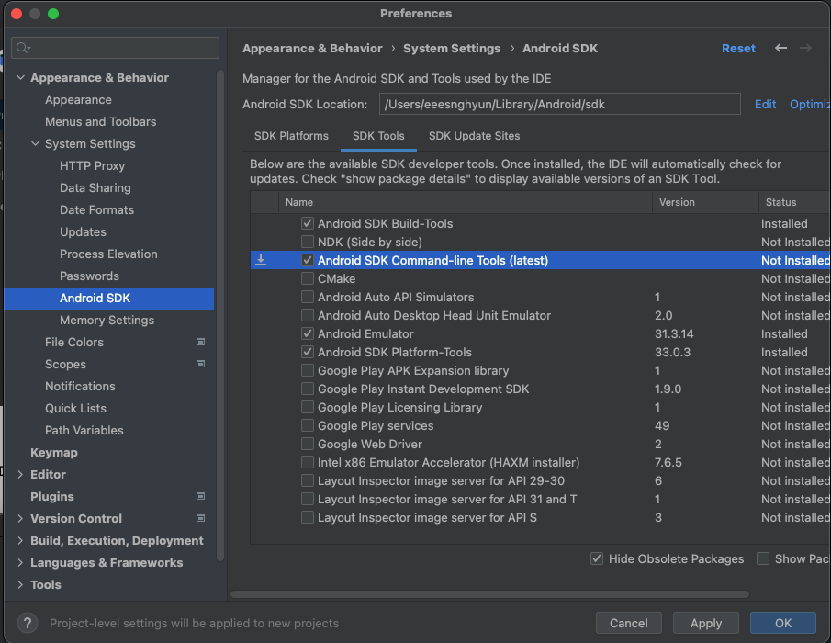Click the search magnifier icon in settings
The height and width of the screenshot is (643, 831).
pyautogui.click(x=23, y=49)
